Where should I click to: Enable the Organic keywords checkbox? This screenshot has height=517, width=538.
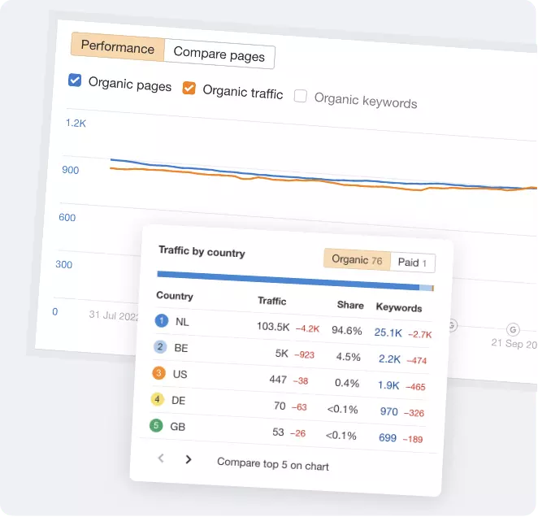point(301,96)
